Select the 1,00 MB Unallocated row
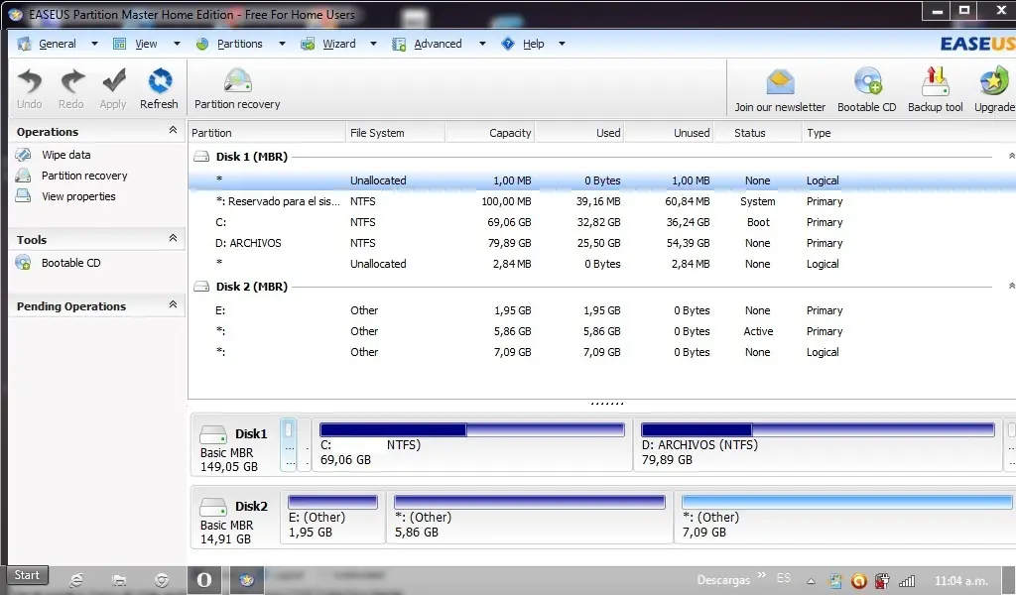This screenshot has width=1016, height=595. (x=602, y=180)
